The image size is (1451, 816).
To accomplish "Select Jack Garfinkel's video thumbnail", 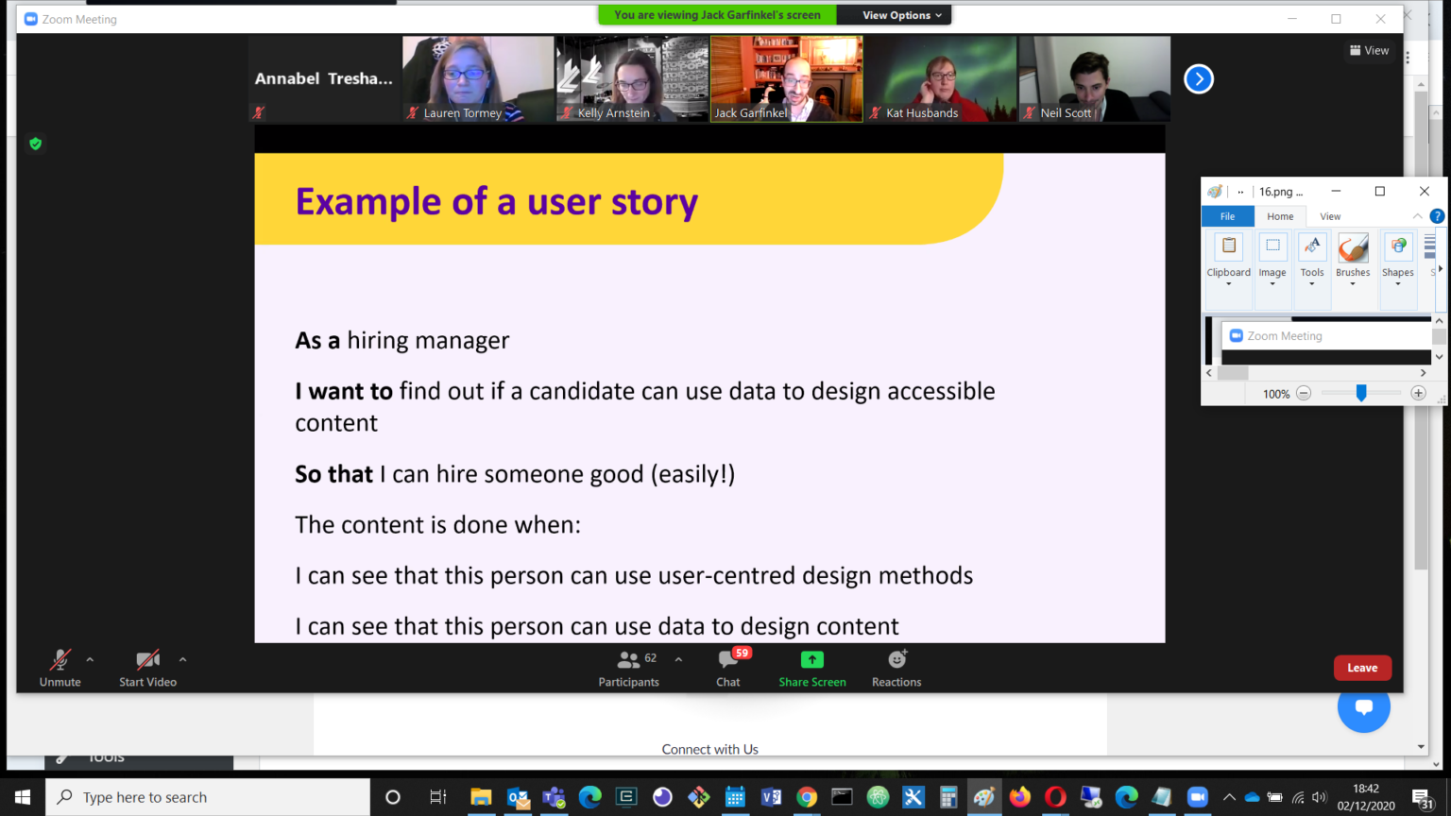I will point(786,78).
